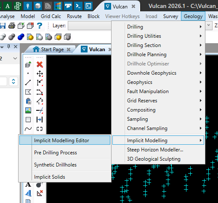Select the line drawing tool

coord(28,83)
